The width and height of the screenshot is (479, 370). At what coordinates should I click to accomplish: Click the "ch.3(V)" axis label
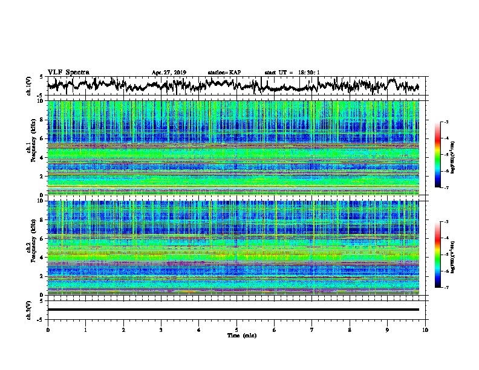[x=29, y=310]
